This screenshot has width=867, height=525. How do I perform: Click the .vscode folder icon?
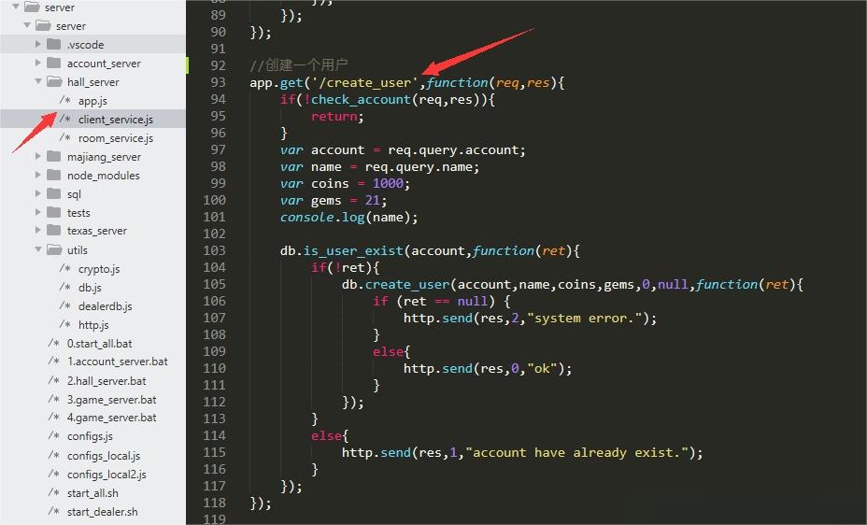point(53,44)
